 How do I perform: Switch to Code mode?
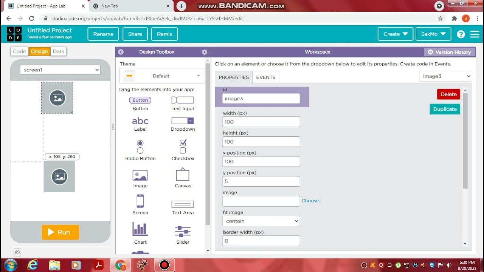pyautogui.click(x=19, y=51)
